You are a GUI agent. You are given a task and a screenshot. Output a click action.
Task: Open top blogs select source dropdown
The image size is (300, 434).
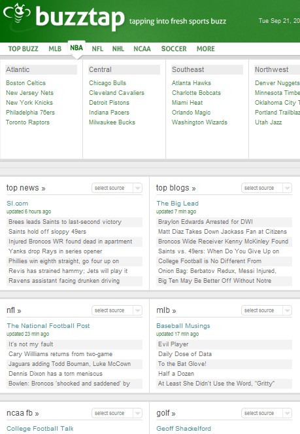click(x=267, y=188)
